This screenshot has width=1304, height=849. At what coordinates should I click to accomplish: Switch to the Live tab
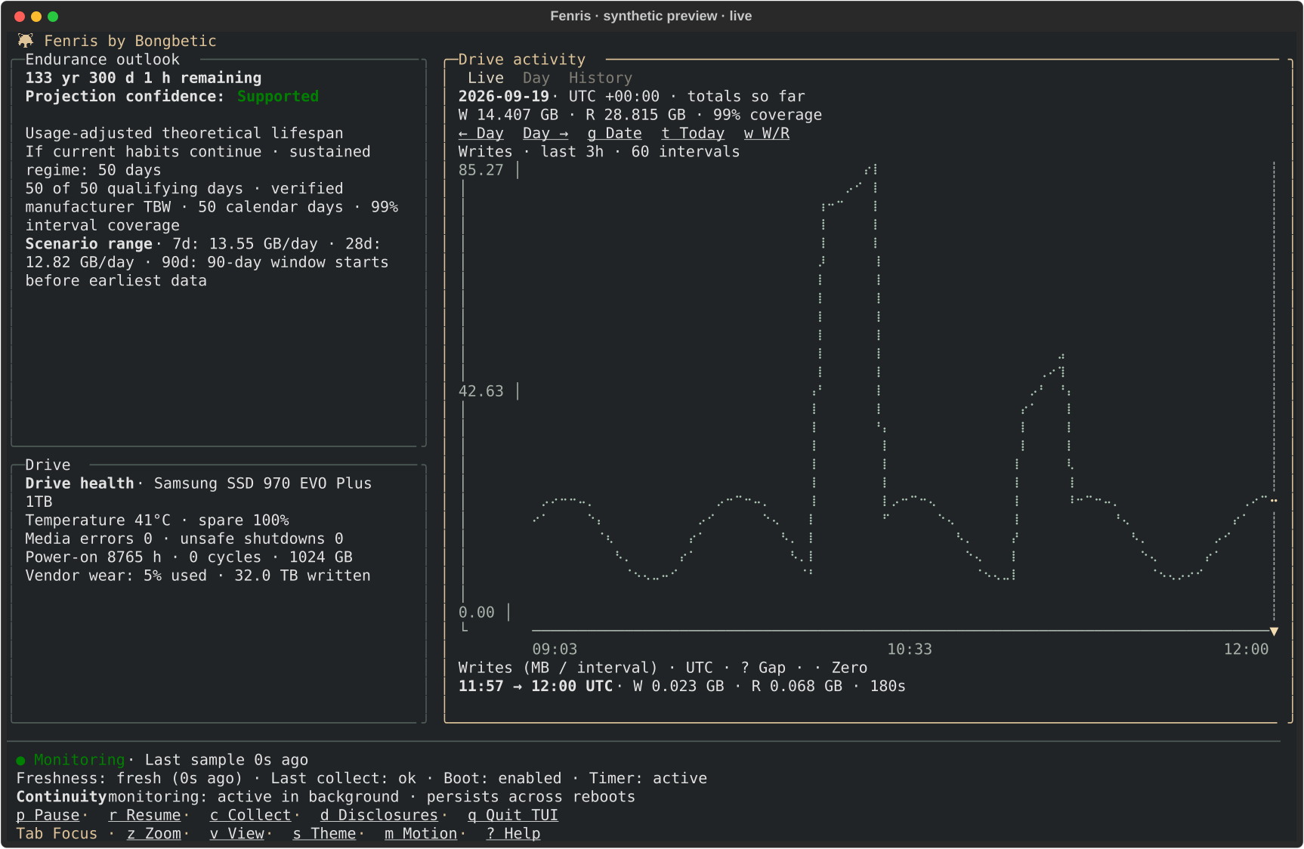coord(485,78)
